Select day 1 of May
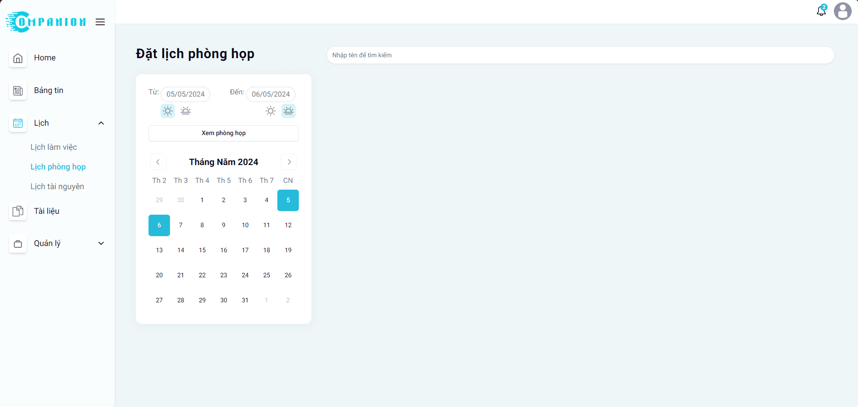 pos(202,200)
